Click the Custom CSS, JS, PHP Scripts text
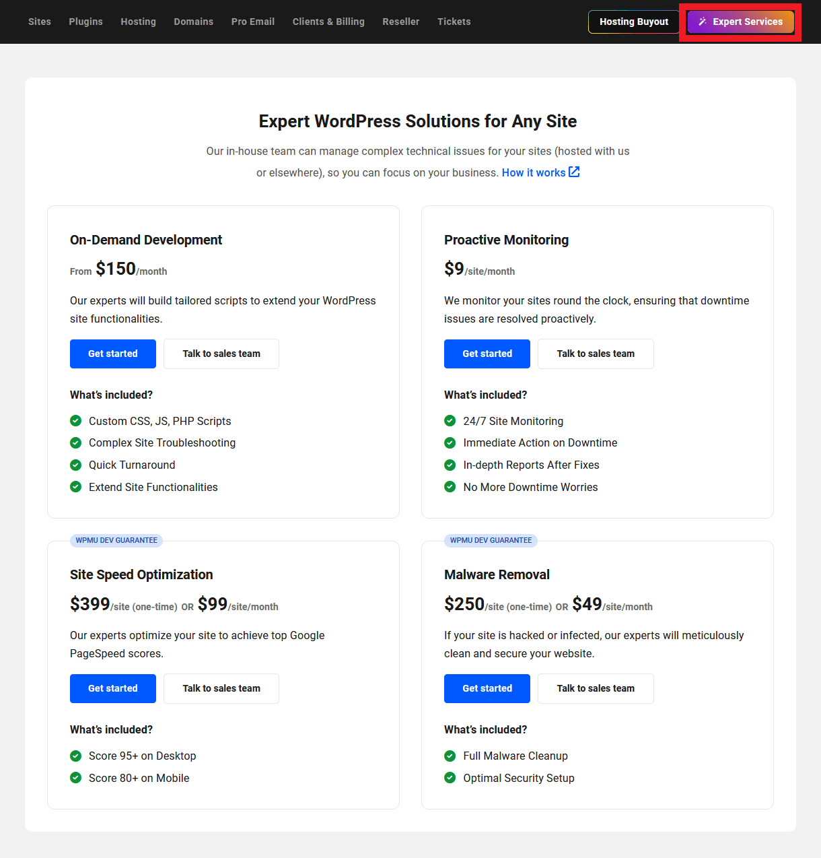This screenshot has height=858, width=821. click(x=160, y=421)
